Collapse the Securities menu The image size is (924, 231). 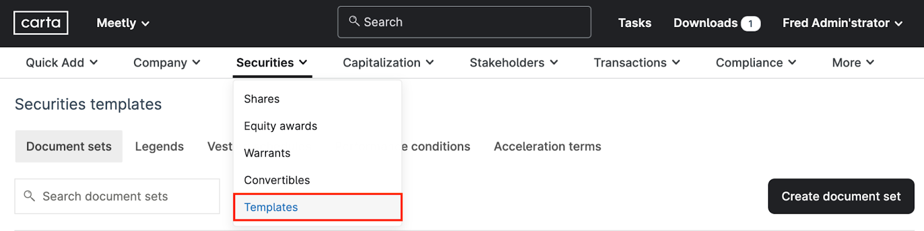coord(272,63)
